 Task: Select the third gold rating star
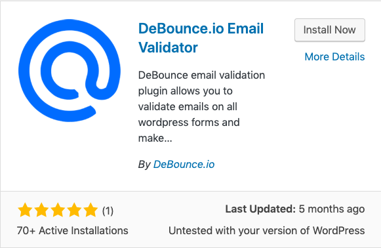tap(58, 210)
